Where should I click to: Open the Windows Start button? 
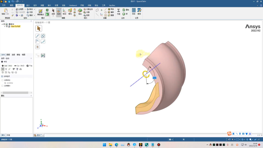(x=104, y=145)
